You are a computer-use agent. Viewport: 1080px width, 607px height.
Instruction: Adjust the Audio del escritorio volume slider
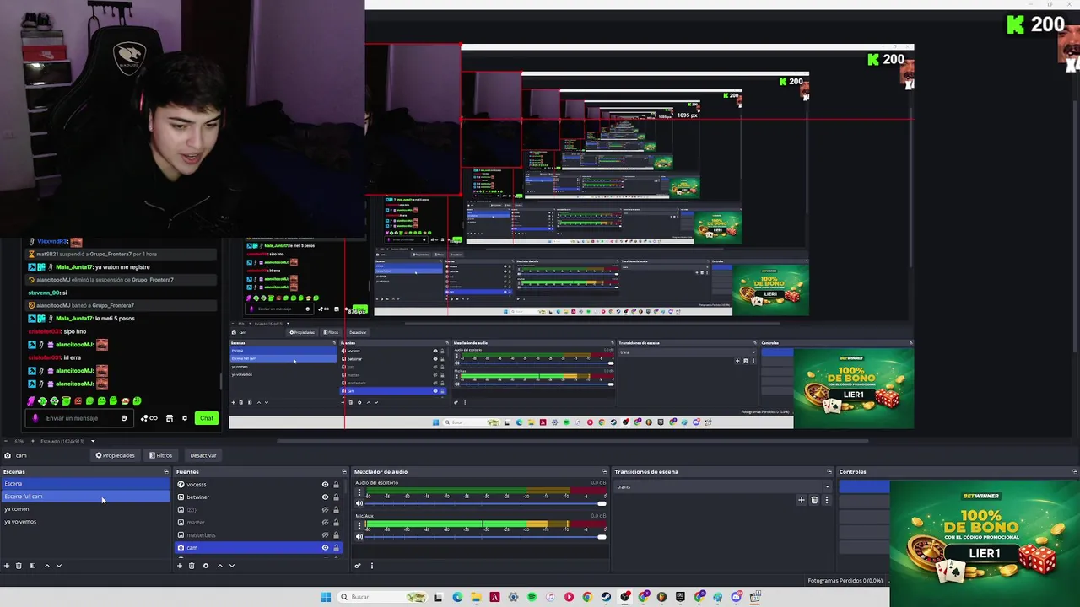tap(485, 503)
